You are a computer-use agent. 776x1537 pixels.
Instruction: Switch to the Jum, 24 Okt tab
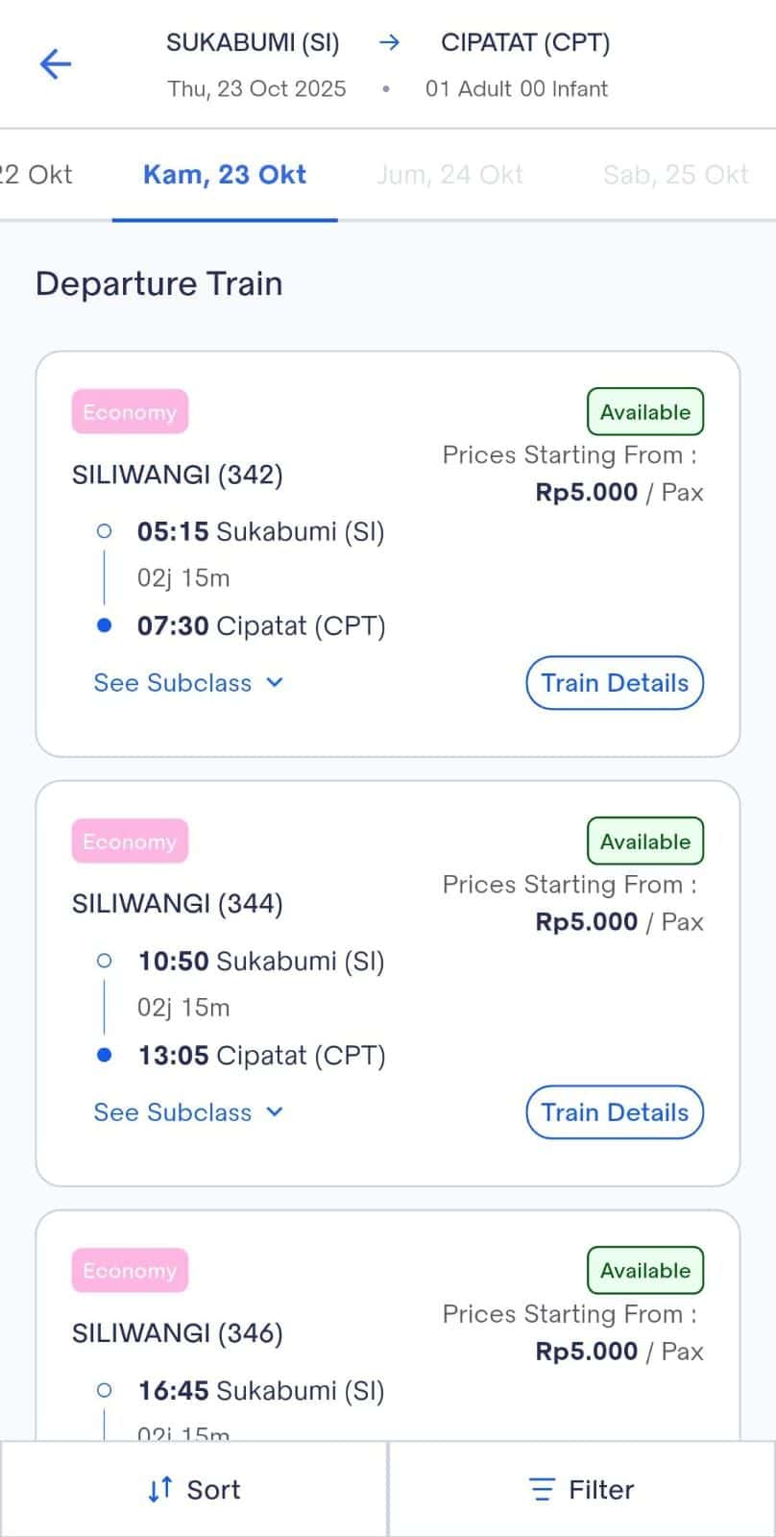tap(449, 175)
